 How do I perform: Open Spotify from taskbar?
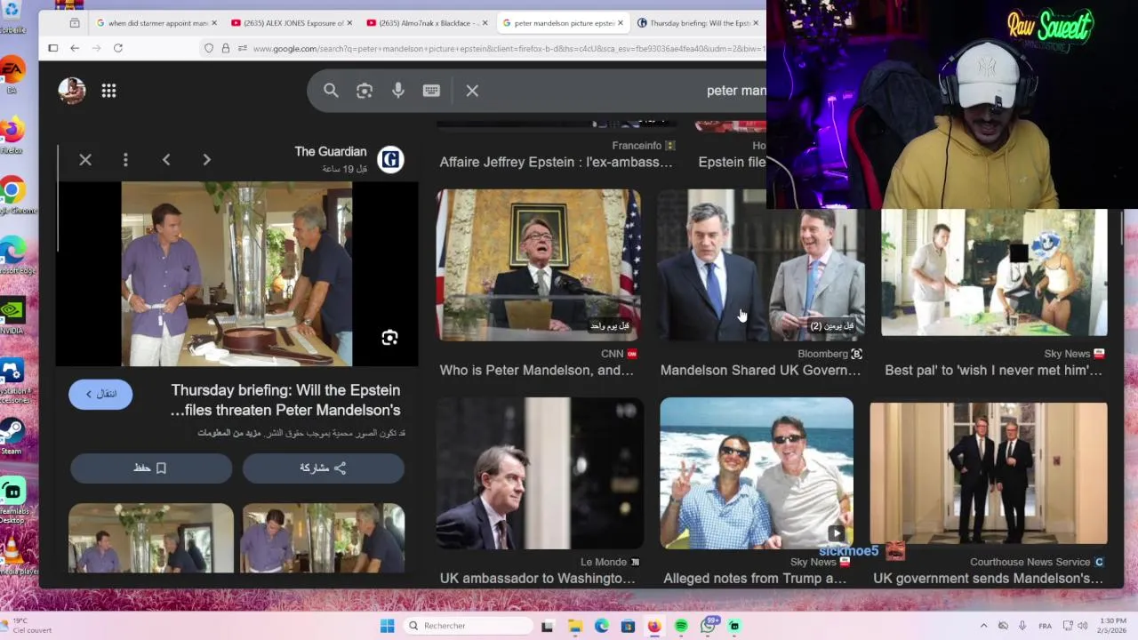tap(681, 626)
